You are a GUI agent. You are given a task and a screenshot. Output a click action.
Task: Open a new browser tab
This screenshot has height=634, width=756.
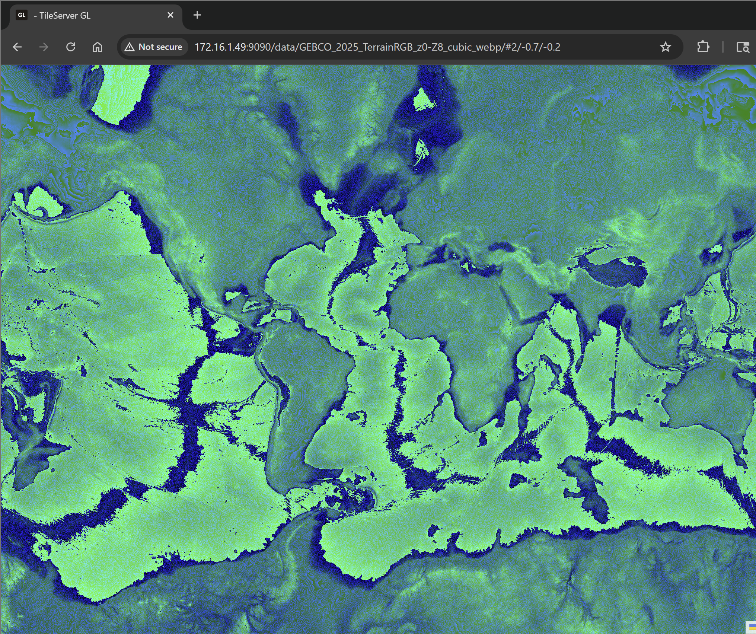pyautogui.click(x=197, y=15)
